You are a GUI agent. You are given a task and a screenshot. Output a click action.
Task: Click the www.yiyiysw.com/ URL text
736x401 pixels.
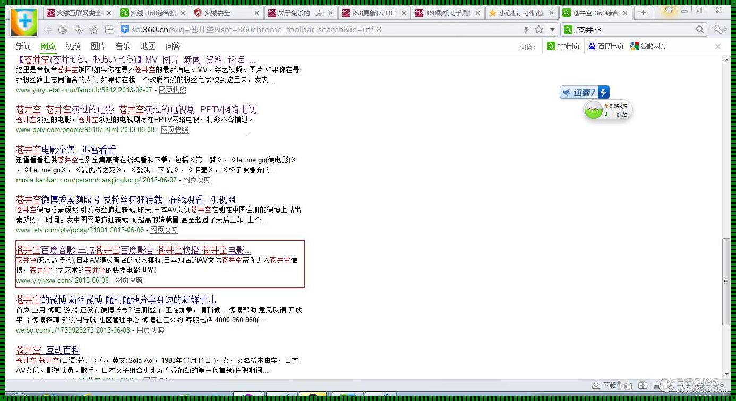44,281
